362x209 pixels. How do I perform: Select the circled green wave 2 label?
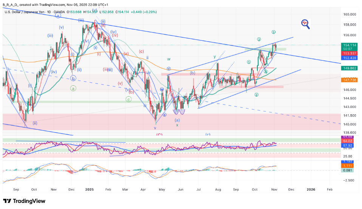[x=256, y=95]
